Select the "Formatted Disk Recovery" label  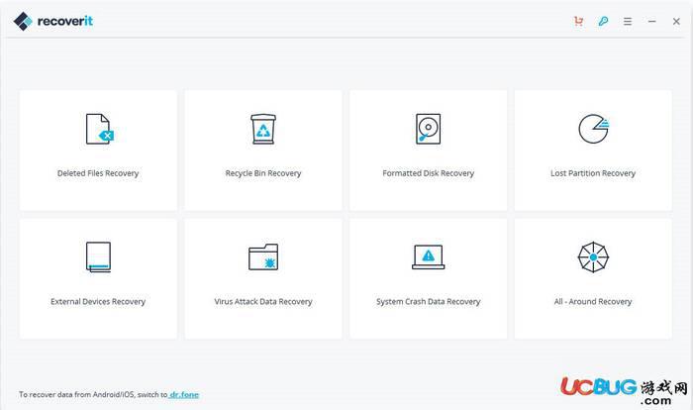click(x=429, y=173)
